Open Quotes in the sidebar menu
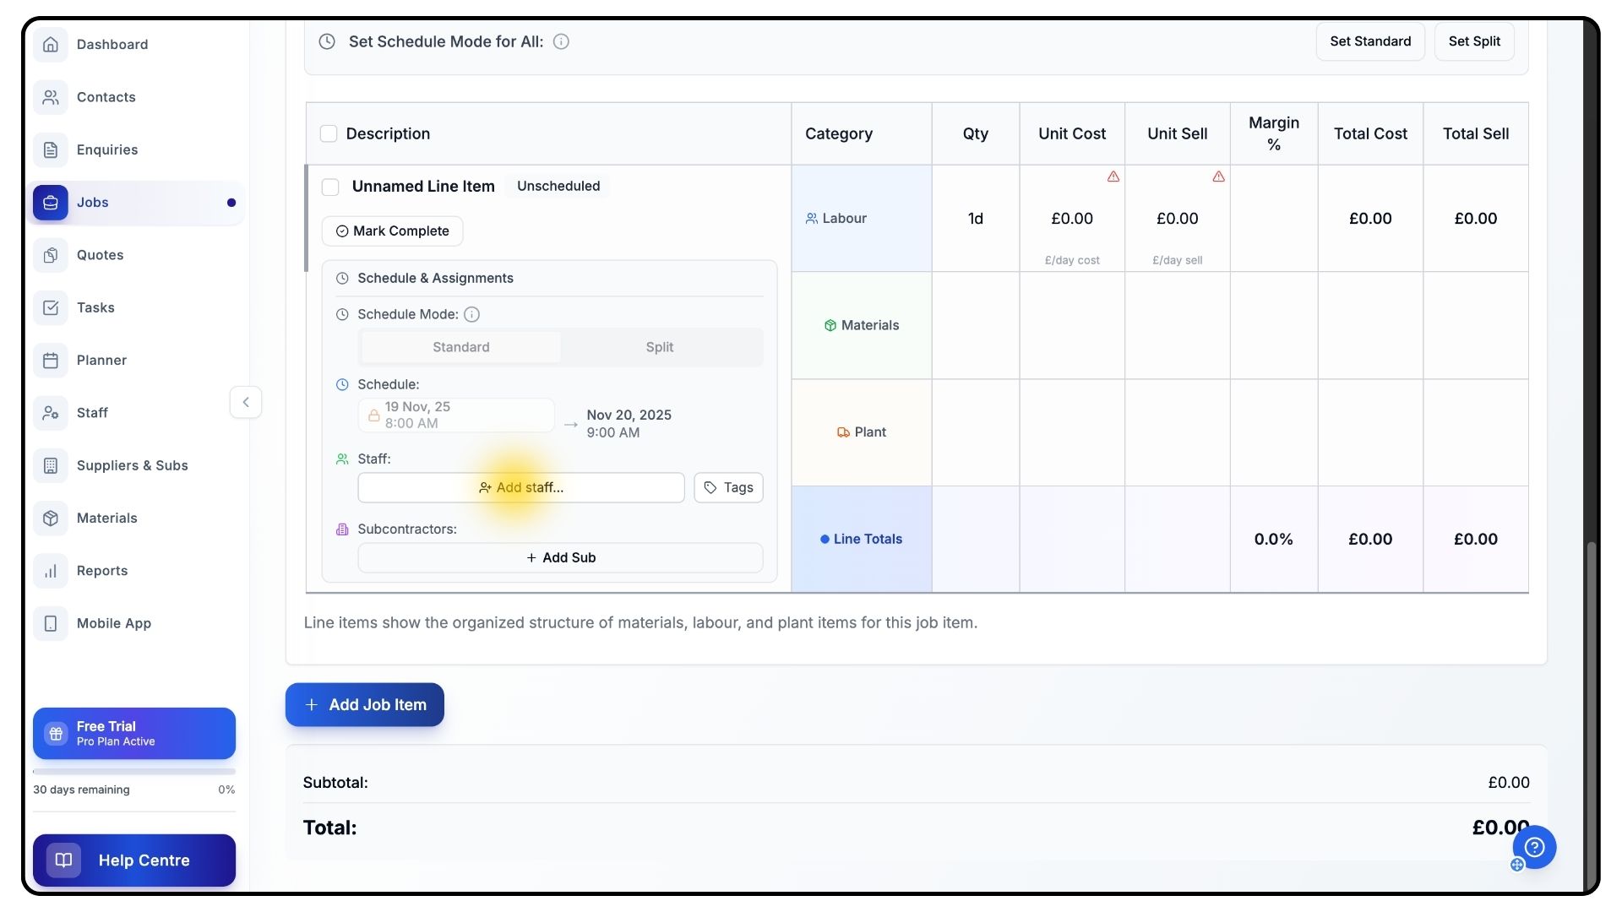The image size is (1622, 912). pos(100,255)
